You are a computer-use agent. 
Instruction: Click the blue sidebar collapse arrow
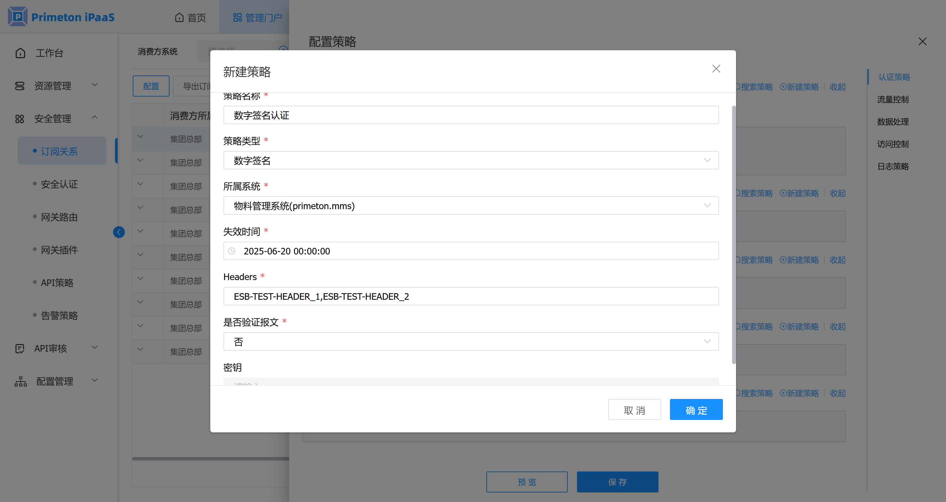point(119,232)
